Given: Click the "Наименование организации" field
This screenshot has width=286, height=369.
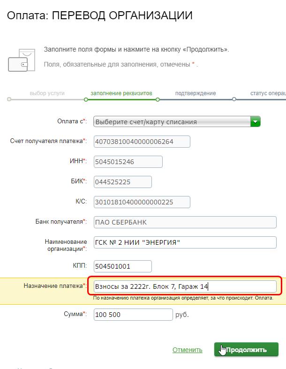Looking at the screenshot, I should (x=185, y=242).
